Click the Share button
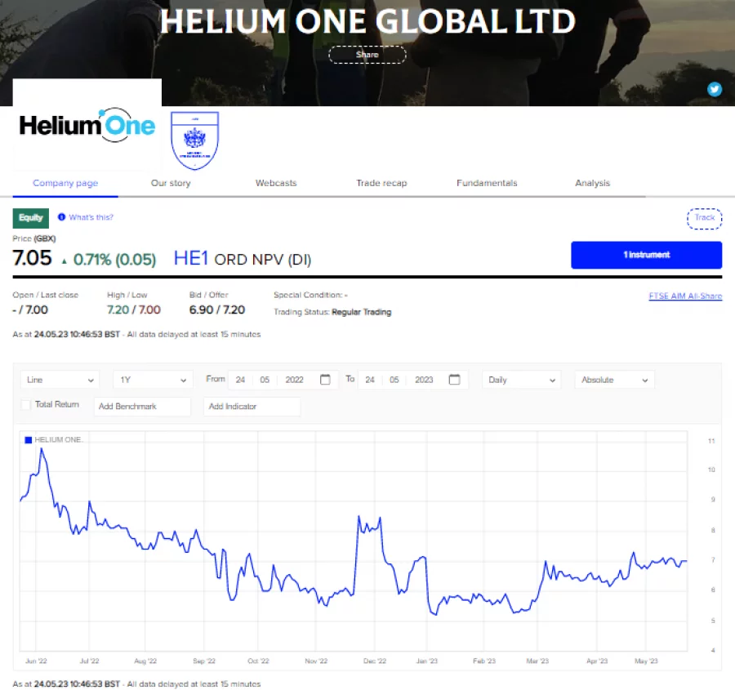The height and width of the screenshot is (690, 735). click(x=367, y=55)
